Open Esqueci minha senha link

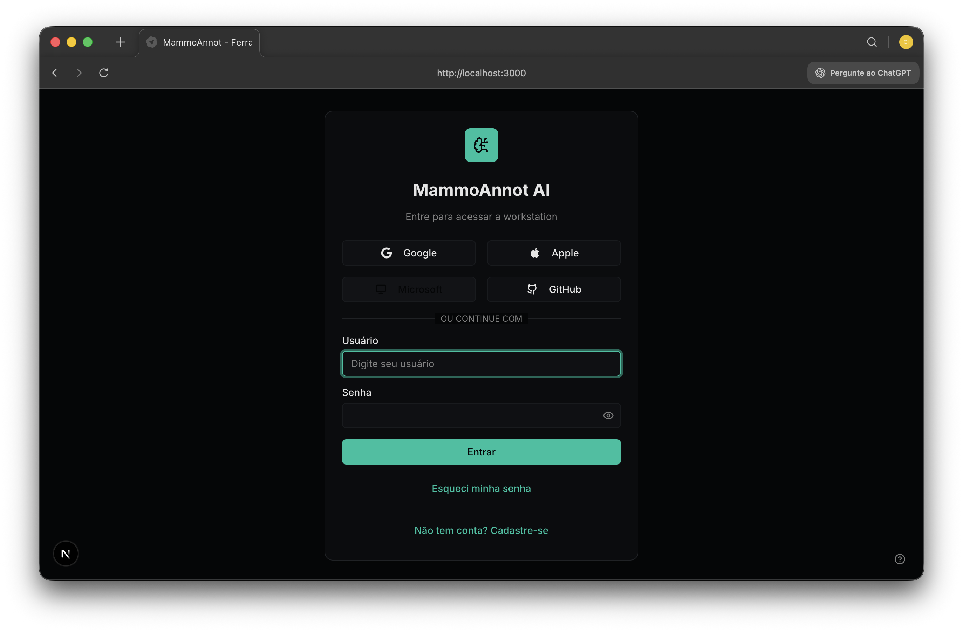click(481, 488)
